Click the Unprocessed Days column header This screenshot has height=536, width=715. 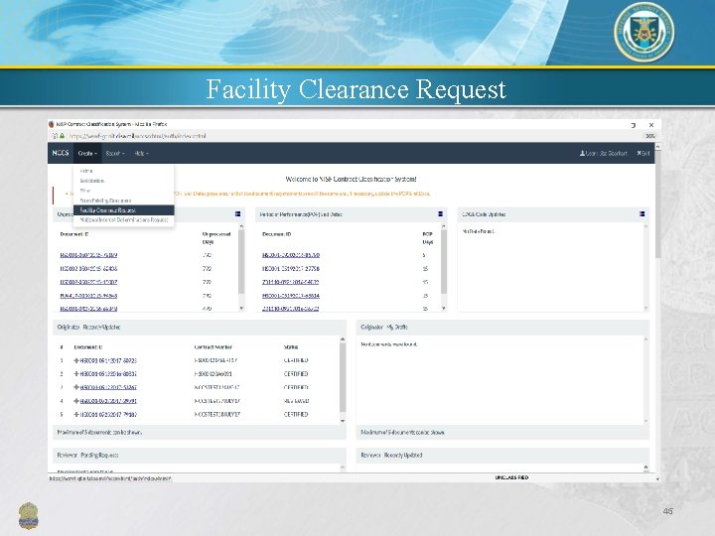(216, 238)
